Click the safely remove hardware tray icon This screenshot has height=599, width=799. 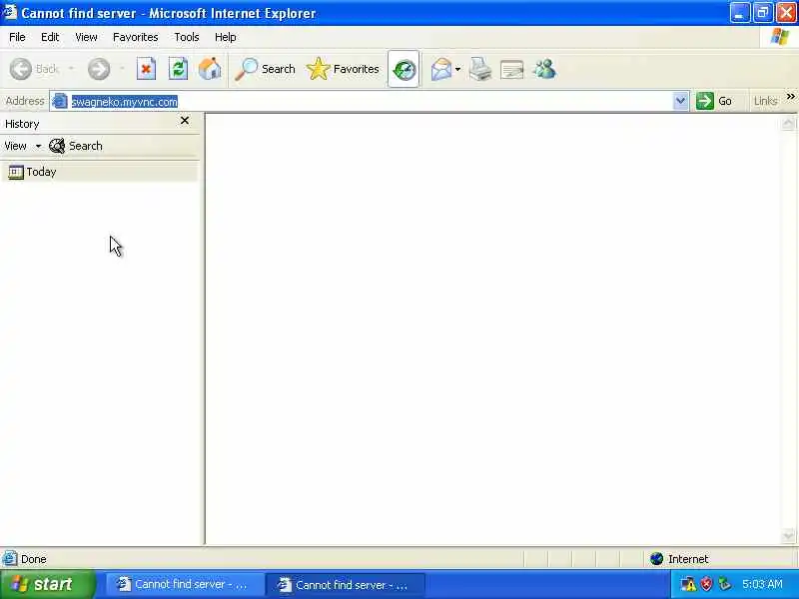(x=724, y=584)
